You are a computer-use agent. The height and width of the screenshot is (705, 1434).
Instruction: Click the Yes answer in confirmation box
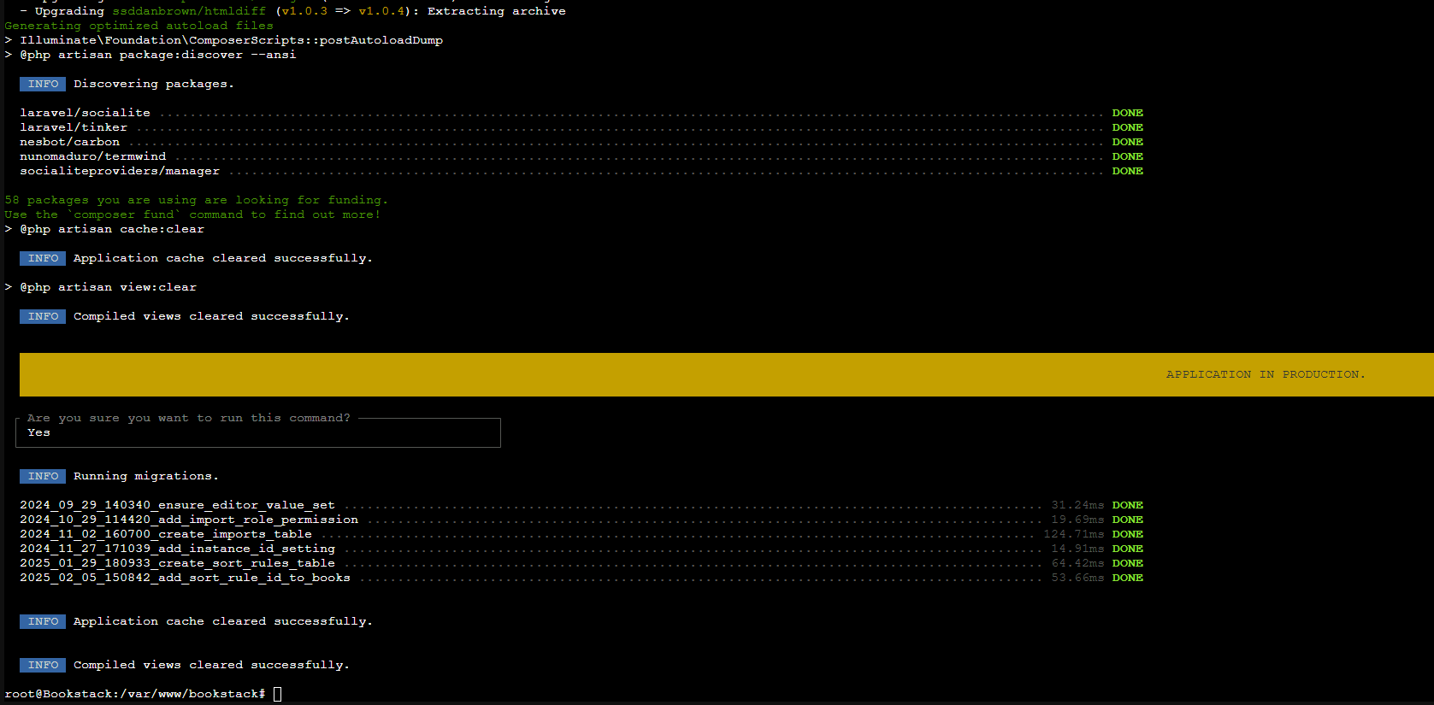click(38, 432)
